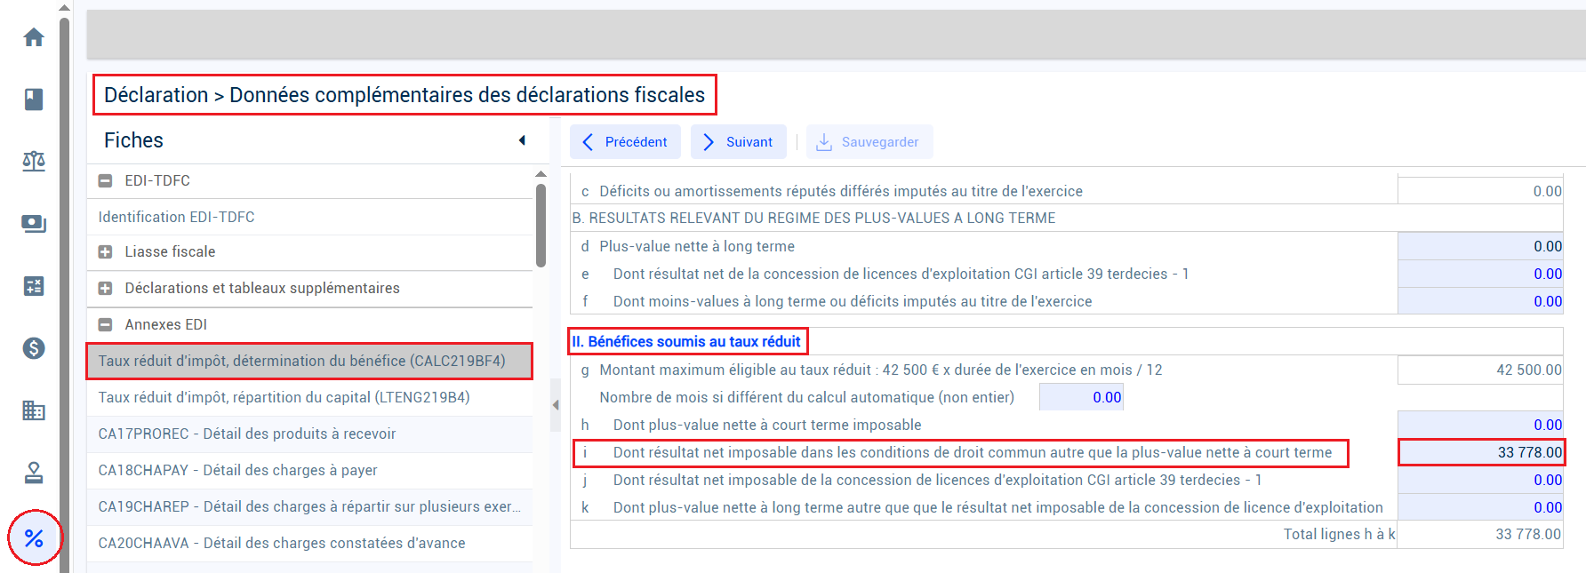Click the Nombre de mois input field
1586x573 pixels.
1081,397
